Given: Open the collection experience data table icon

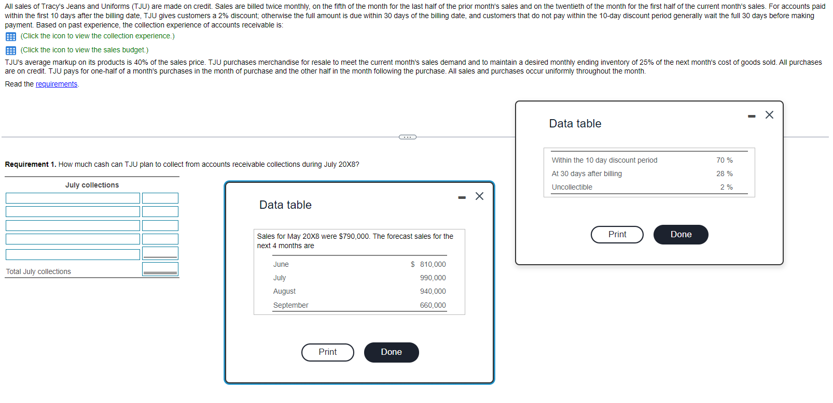Looking at the screenshot, I should 10,36.
